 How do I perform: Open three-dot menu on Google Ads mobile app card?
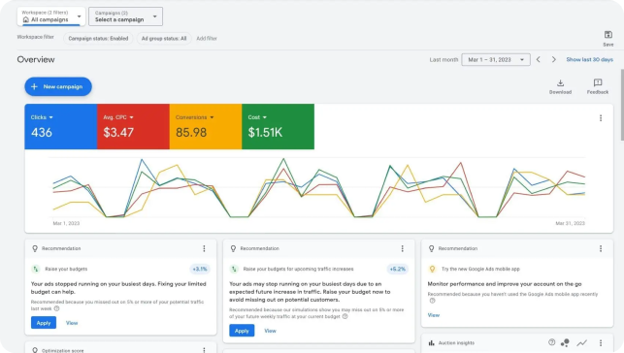point(601,248)
